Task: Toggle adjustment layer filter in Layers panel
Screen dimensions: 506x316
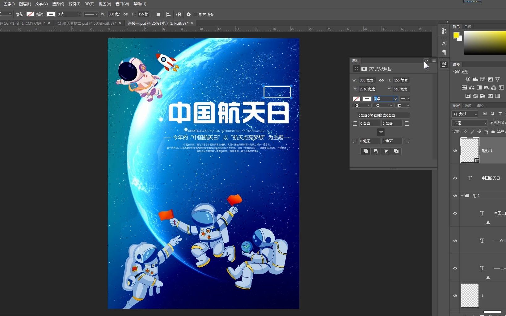Action: point(492,114)
